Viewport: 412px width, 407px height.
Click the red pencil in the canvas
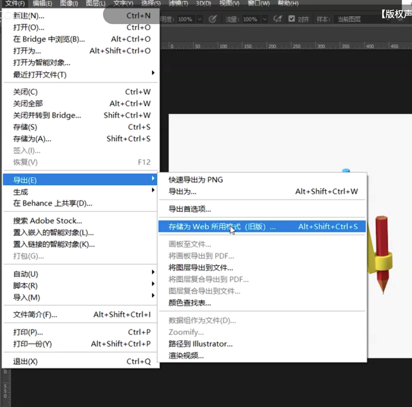coord(382,254)
